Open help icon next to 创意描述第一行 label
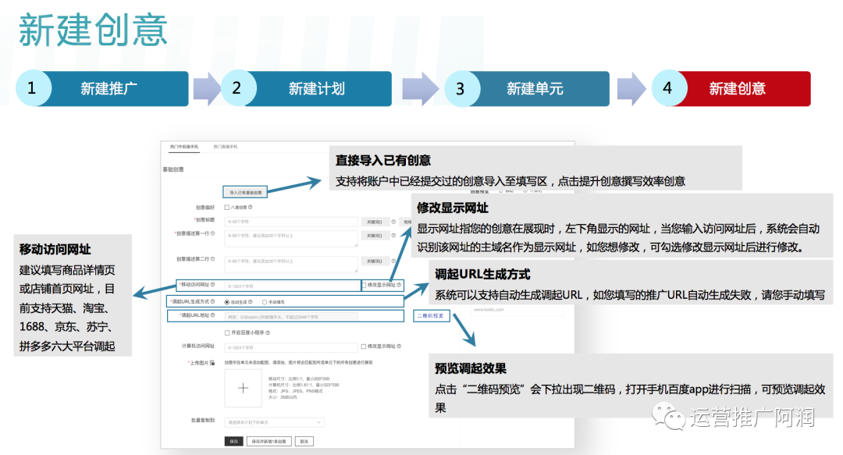The width and height of the screenshot is (843, 455). pyautogui.click(x=213, y=233)
